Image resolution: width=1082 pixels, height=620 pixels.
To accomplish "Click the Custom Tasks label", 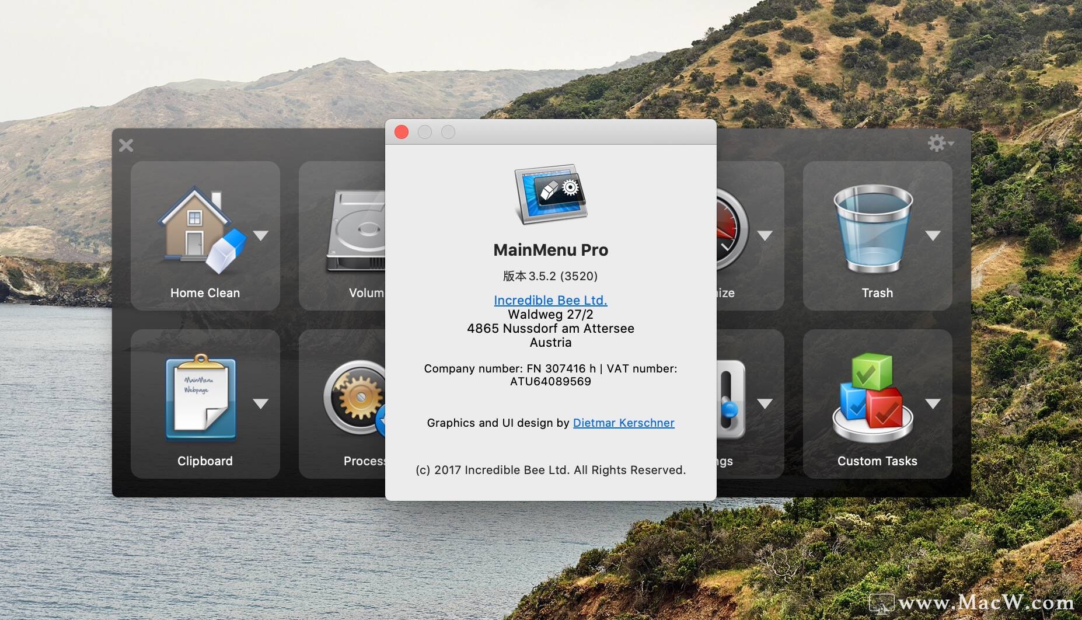I will [877, 461].
